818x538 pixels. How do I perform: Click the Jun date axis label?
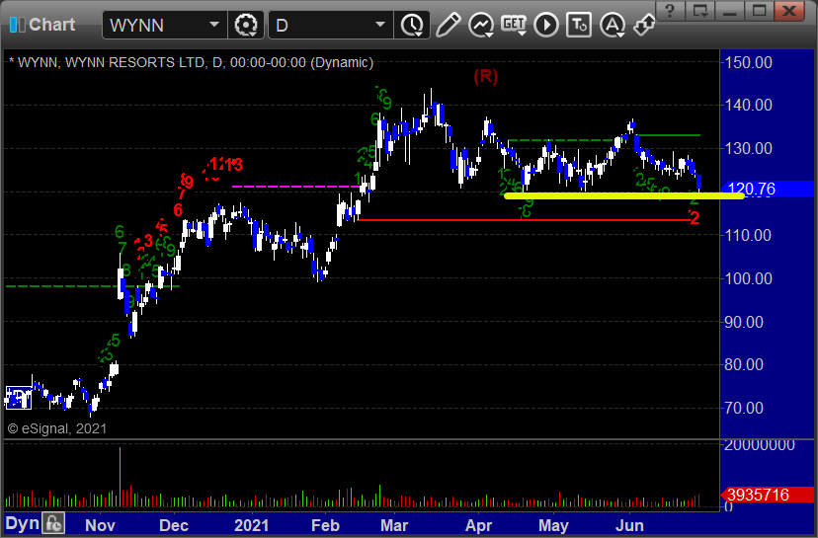629,525
